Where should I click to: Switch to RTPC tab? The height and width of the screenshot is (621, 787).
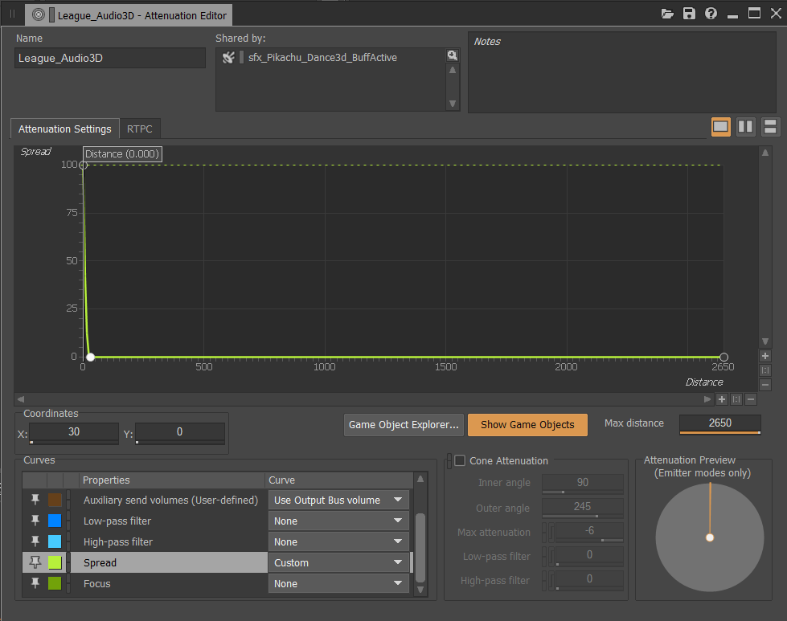pos(140,129)
